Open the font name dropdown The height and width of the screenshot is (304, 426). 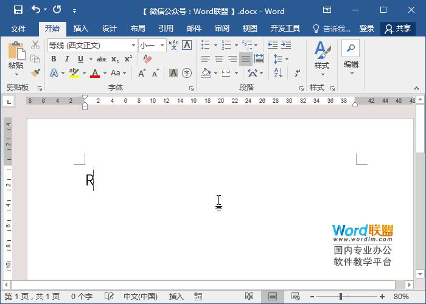click(x=133, y=46)
